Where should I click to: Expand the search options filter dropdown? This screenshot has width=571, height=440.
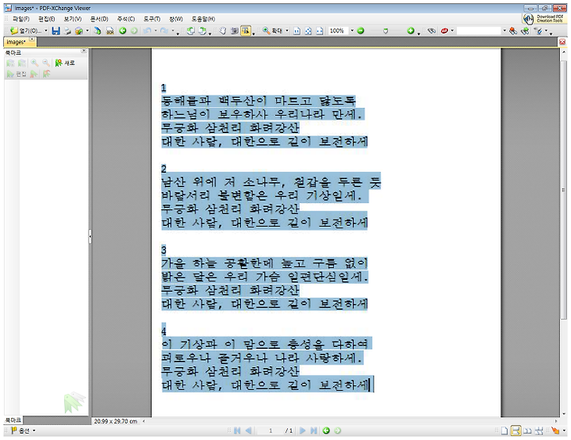pyautogui.click(x=546, y=31)
